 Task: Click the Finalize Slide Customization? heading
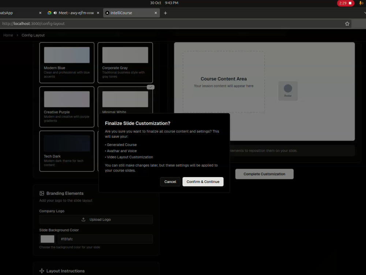point(138,123)
